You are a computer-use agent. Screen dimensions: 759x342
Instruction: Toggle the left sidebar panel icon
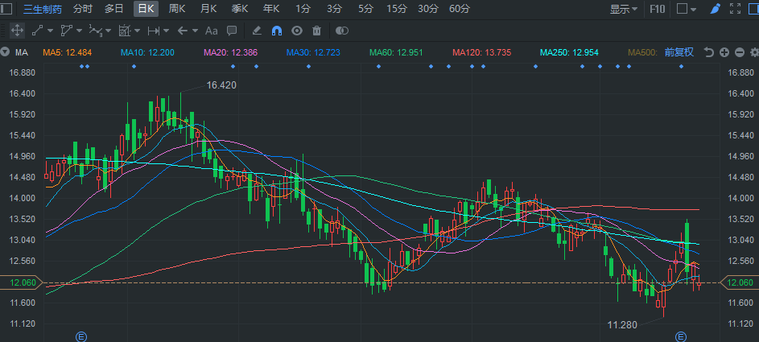coord(6,9)
